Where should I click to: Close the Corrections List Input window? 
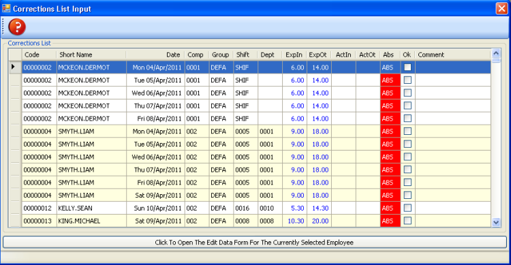501,8
